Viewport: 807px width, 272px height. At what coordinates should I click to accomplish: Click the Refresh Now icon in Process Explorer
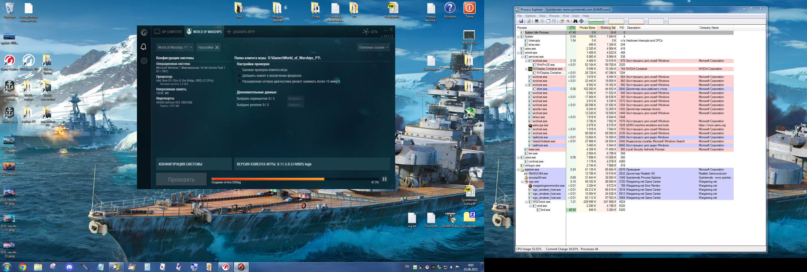pyautogui.click(x=529, y=21)
